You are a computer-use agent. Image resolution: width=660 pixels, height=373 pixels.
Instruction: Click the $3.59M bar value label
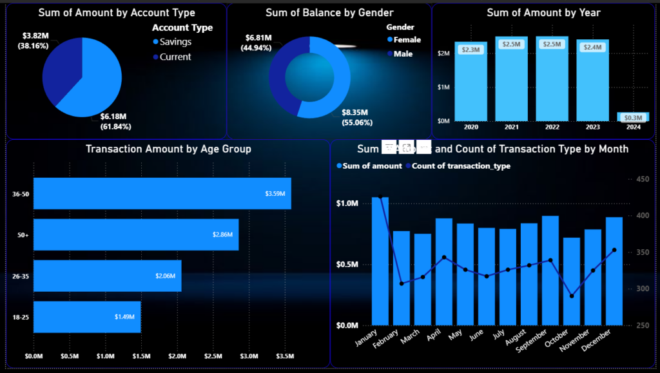click(275, 193)
